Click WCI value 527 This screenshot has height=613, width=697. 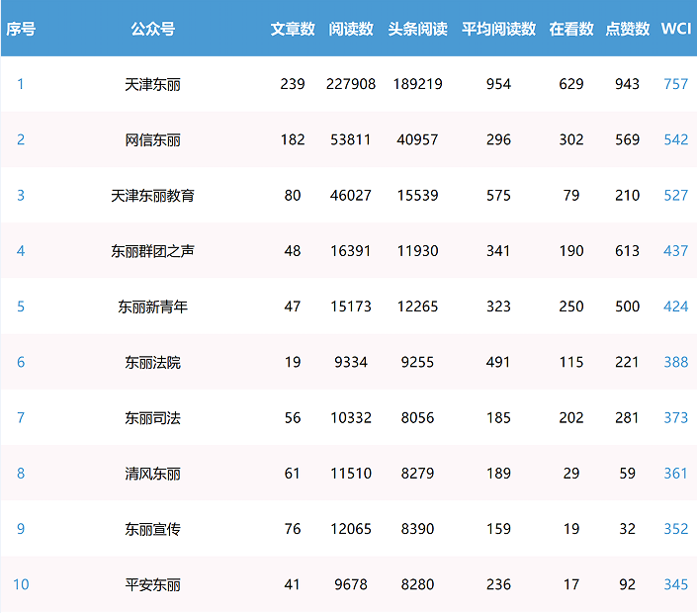click(676, 195)
